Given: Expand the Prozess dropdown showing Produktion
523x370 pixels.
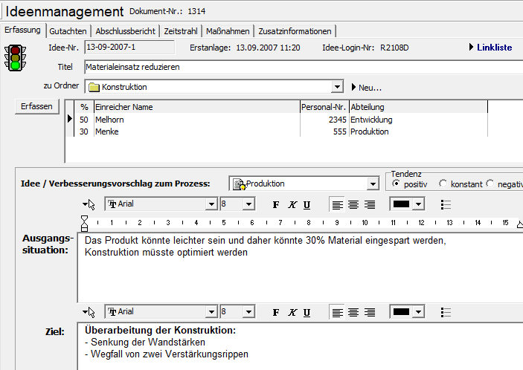Looking at the screenshot, I should pyautogui.click(x=373, y=184).
